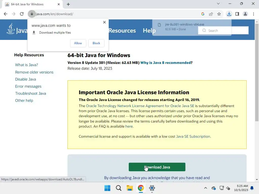The width and height of the screenshot is (259, 194).
Task: Open a new browser tab
Action: (x=68, y=4)
